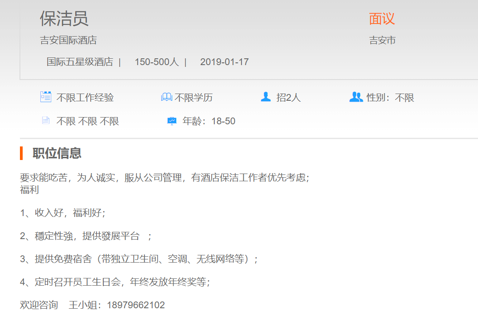Click the phone number 18979662102
The image size is (478, 320).
pyautogui.click(x=136, y=305)
